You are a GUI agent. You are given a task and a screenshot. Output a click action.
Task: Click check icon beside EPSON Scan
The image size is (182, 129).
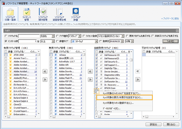point(101,88)
